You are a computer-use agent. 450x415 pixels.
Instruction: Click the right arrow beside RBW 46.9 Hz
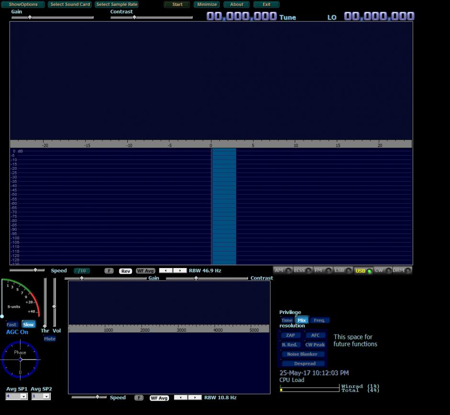click(180, 270)
